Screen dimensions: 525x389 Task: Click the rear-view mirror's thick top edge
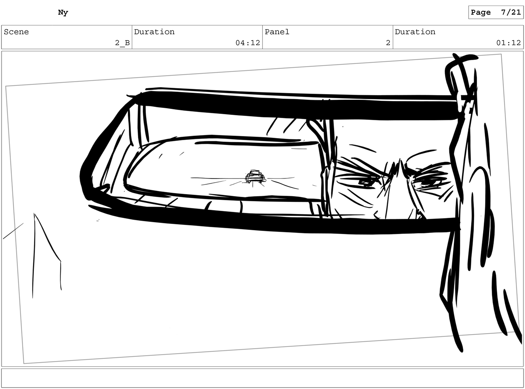pyautogui.click(x=297, y=105)
